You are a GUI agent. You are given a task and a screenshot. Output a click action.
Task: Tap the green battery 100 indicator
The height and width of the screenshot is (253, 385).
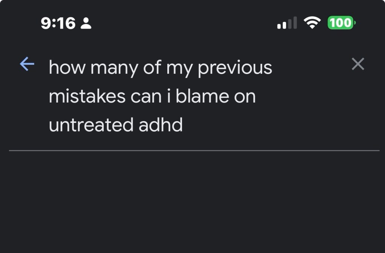341,23
